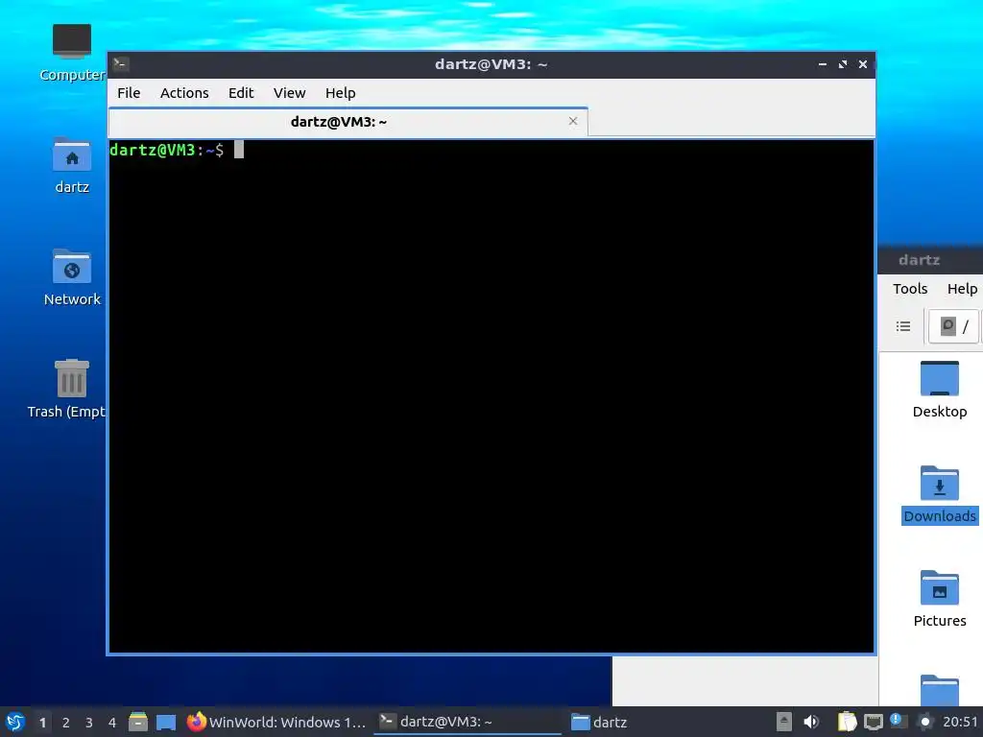This screenshot has width=983, height=737.
Task: Select the Pictures folder in file manager
Action: click(x=939, y=599)
